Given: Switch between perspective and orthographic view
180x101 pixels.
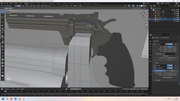Looking at the screenshot, I should point(147,28).
